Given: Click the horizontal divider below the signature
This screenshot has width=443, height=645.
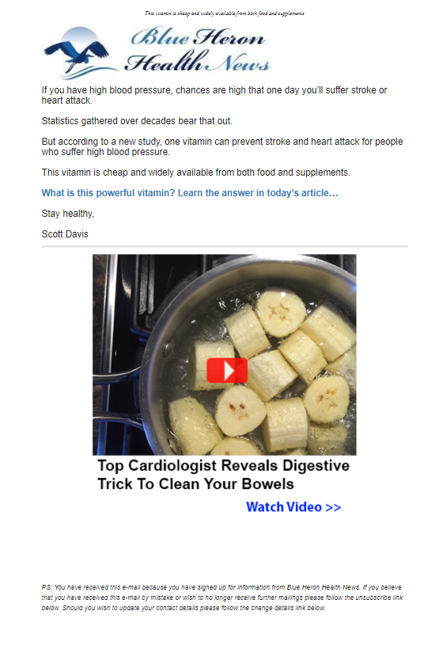Looking at the screenshot, I should tap(225, 246).
